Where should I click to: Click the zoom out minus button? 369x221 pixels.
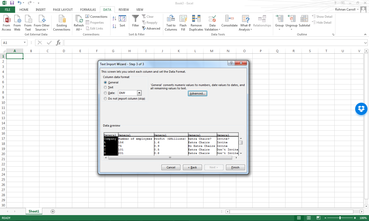click(x=325, y=218)
